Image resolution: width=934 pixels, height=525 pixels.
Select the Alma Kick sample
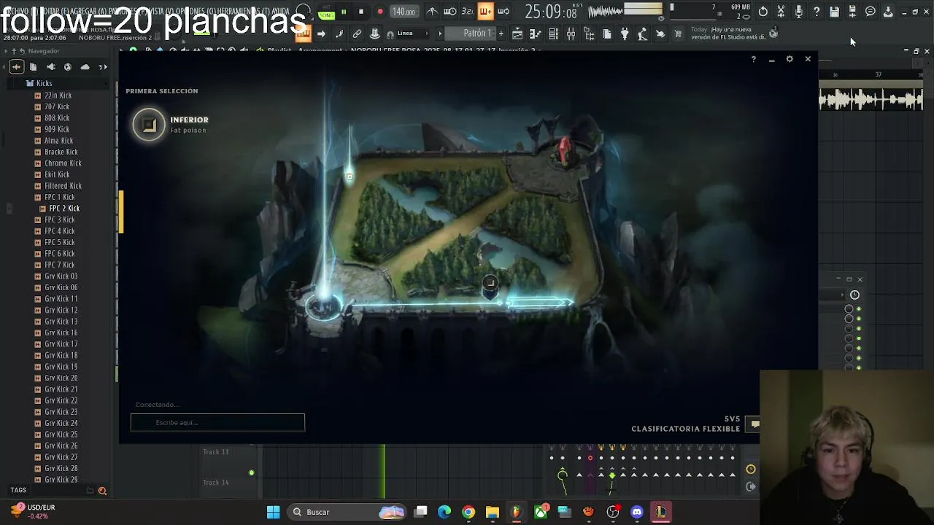pyautogui.click(x=58, y=141)
